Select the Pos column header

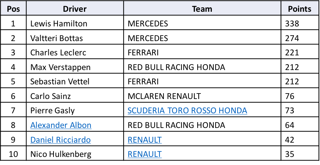[x=13, y=9]
